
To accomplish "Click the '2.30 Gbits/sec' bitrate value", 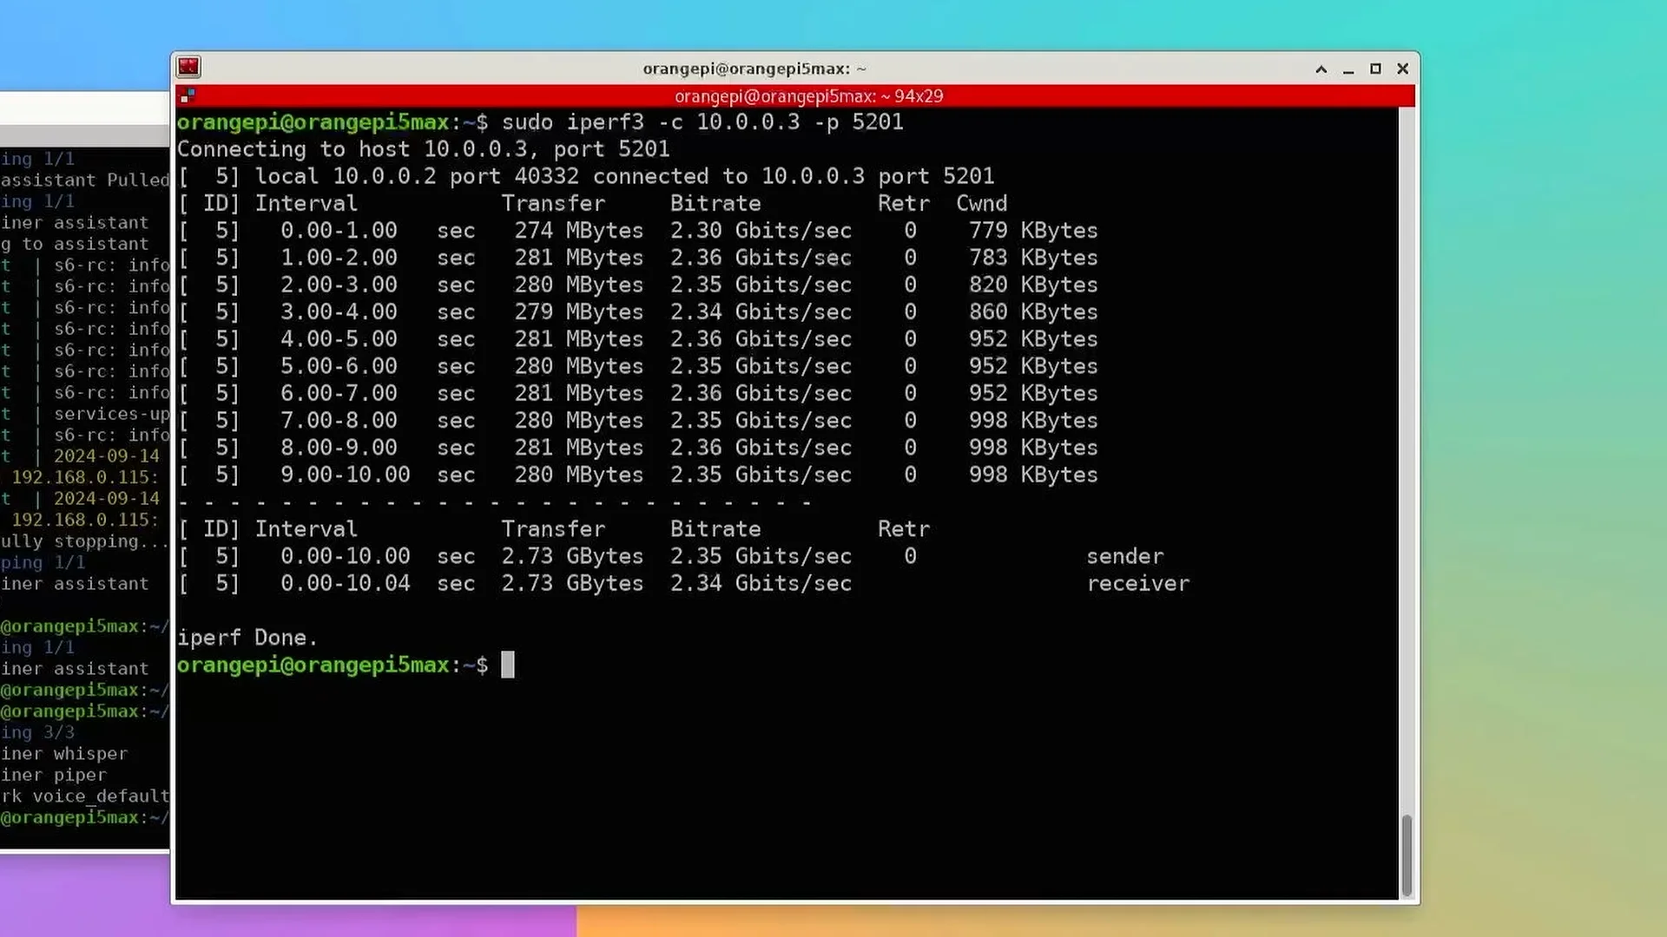I will pos(761,231).
